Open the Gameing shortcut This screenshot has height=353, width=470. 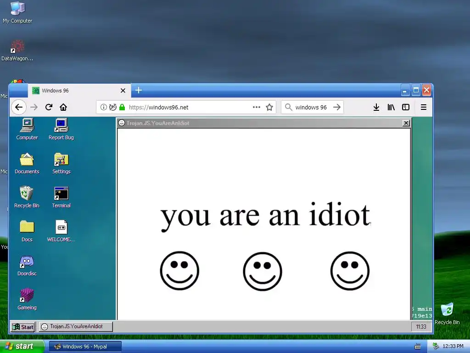[x=27, y=299]
